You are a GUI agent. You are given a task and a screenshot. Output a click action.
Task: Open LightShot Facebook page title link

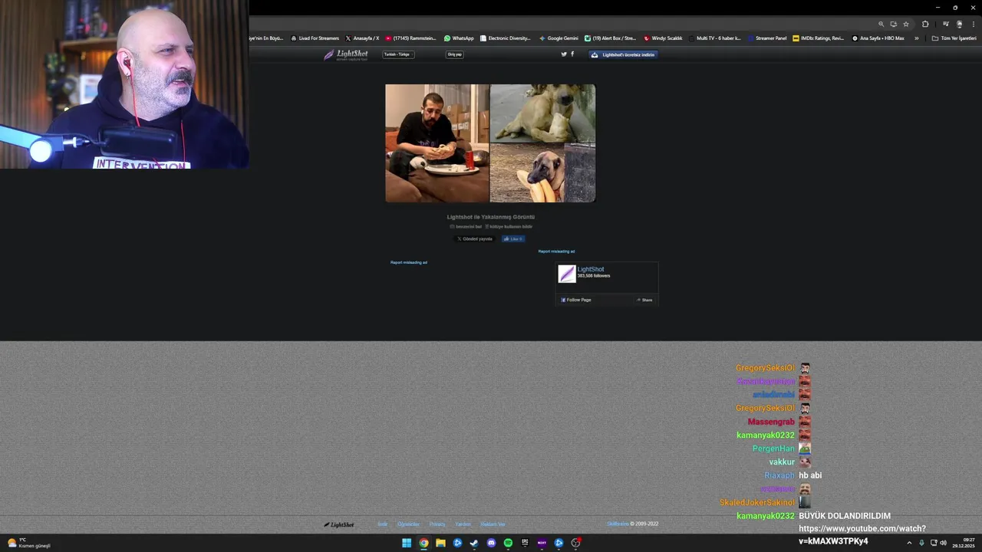(x=591, y=269)
